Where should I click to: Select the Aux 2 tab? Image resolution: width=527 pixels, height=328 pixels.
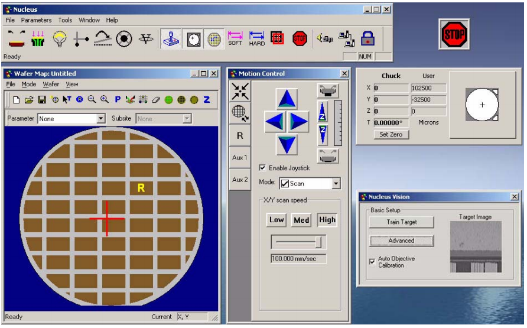pyautogui.click(x=240, y=180)
